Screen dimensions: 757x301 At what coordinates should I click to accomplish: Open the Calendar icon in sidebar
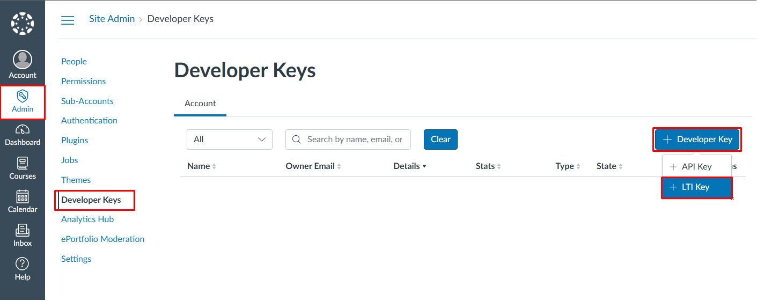pyautogui.click(x=23, y=197)
